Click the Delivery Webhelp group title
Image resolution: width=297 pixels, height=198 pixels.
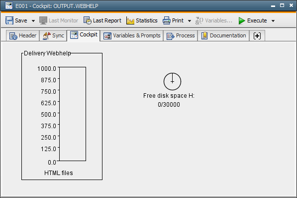click(47, 53)
